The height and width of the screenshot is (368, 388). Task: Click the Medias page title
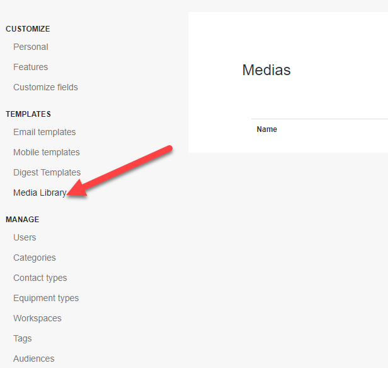[266, 70]
